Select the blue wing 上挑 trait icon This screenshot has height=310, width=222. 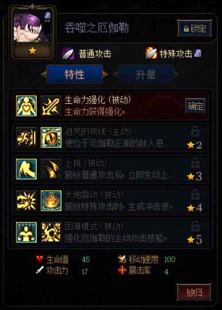26,169
